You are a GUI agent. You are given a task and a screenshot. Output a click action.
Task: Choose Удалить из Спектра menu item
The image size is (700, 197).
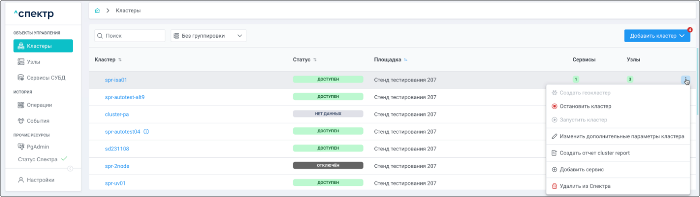tap(584, 186)
